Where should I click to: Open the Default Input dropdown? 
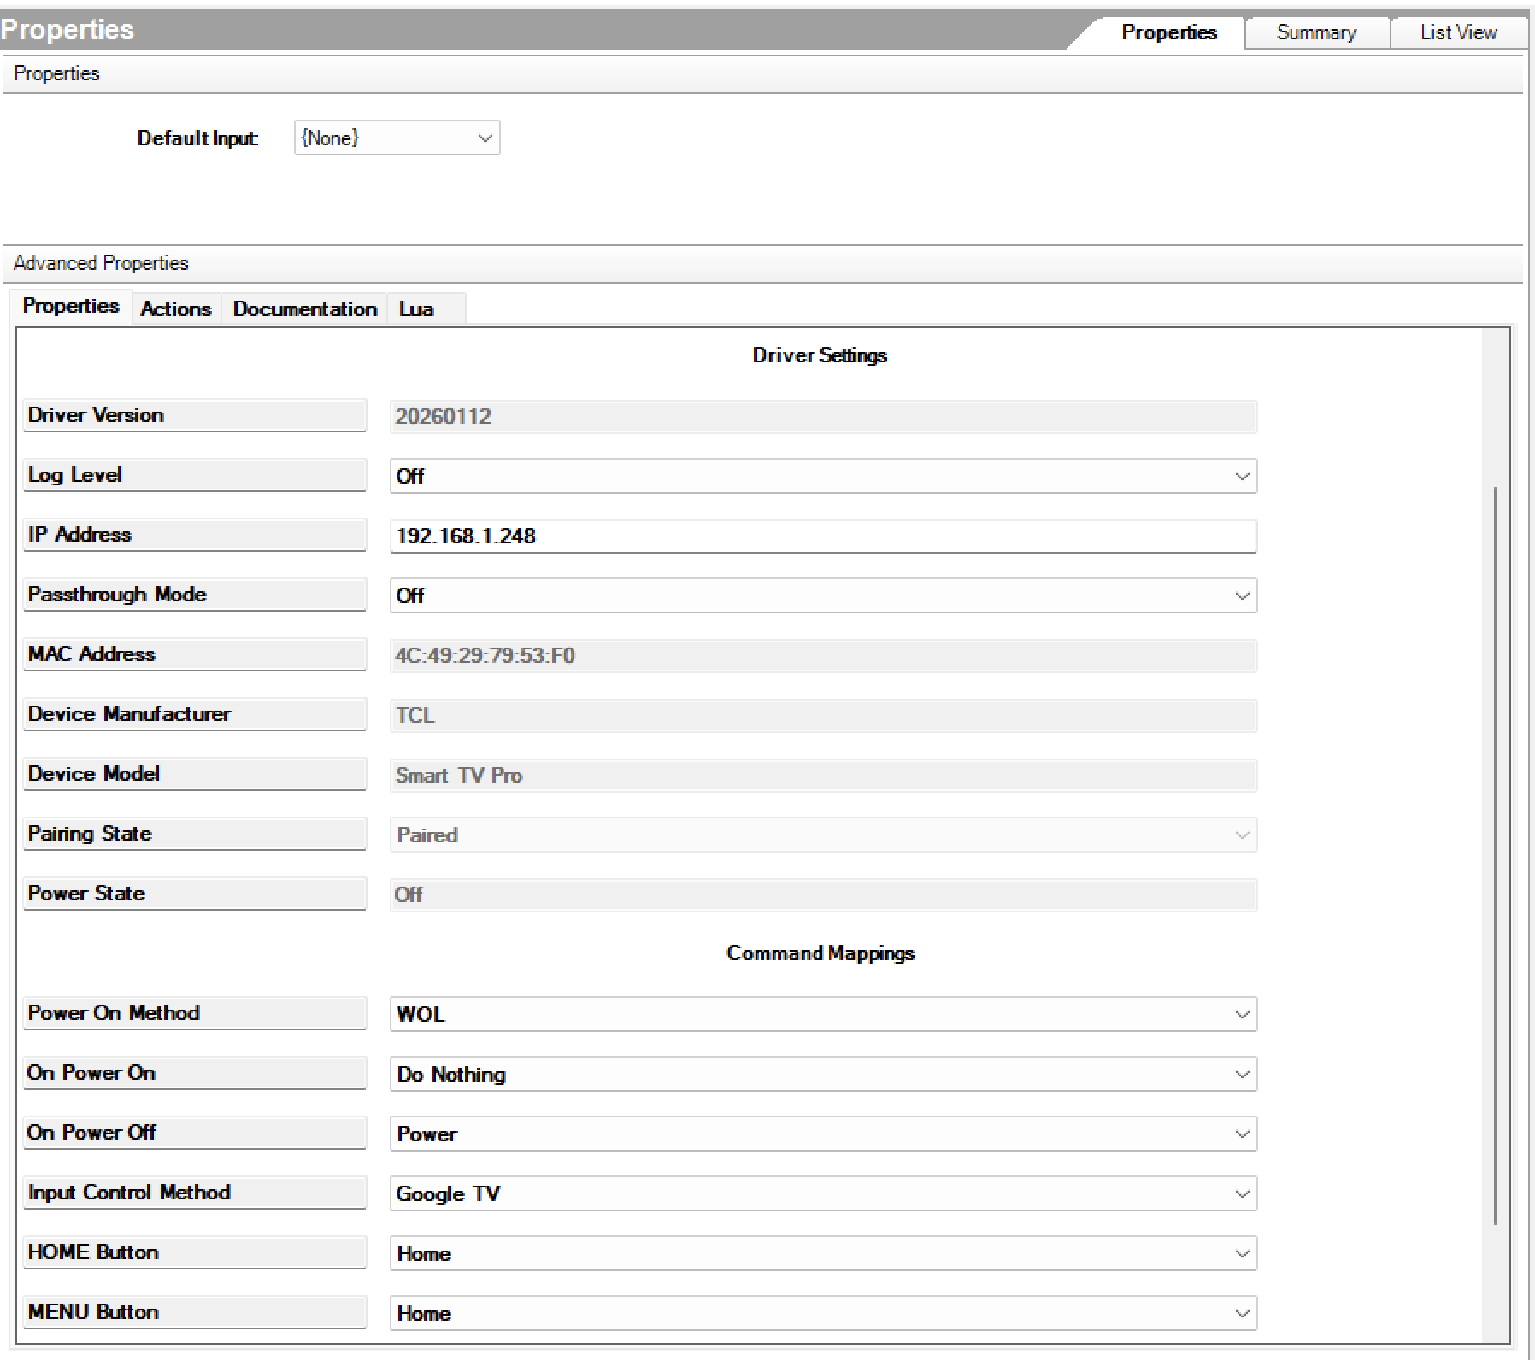pos(397,138)
